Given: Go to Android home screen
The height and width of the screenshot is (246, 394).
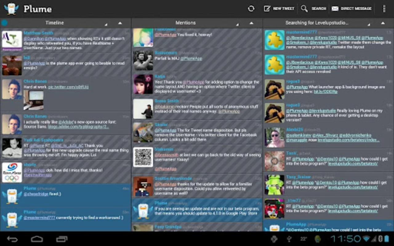Looking at the screenshot, I should 37,239.
